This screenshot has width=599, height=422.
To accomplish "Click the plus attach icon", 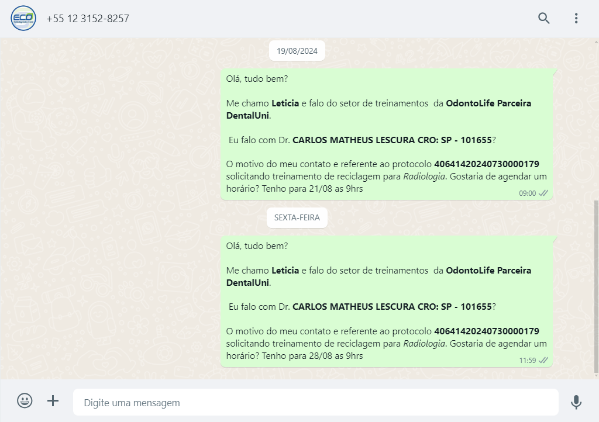I will [53, 400].
